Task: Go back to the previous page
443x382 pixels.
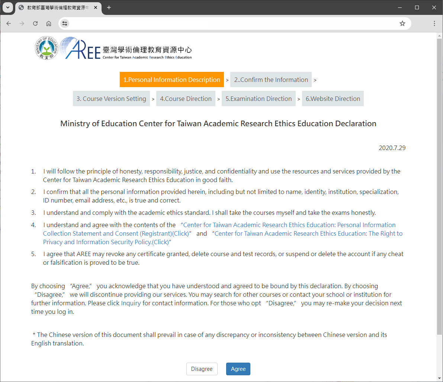Action: click(9, 23)
